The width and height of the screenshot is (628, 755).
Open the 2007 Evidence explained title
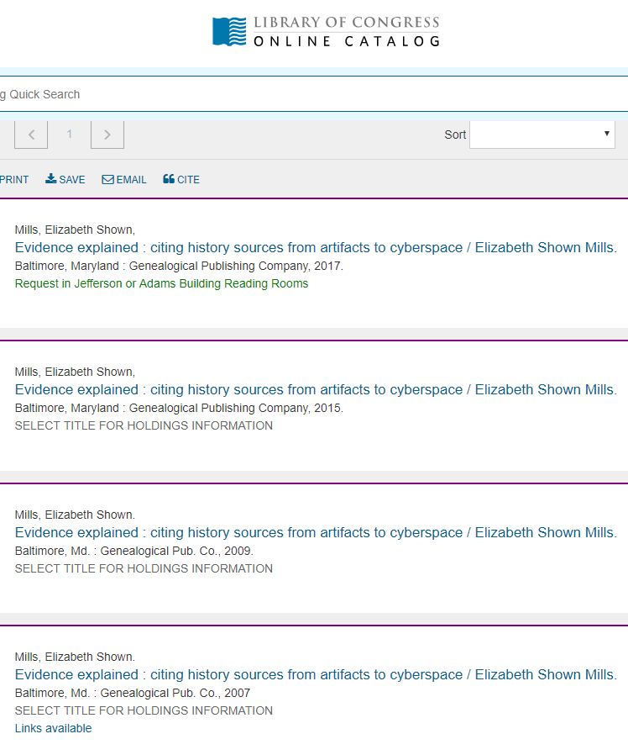click(316, 674)
